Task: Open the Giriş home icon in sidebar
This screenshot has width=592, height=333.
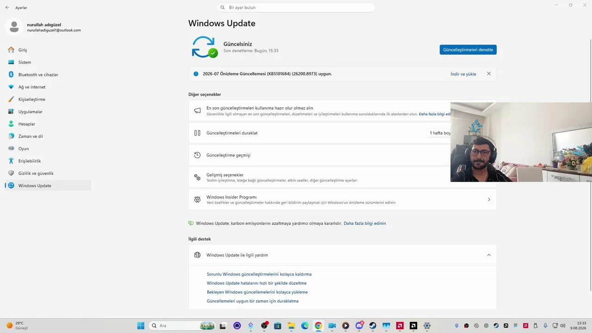Action: (11, 50)
